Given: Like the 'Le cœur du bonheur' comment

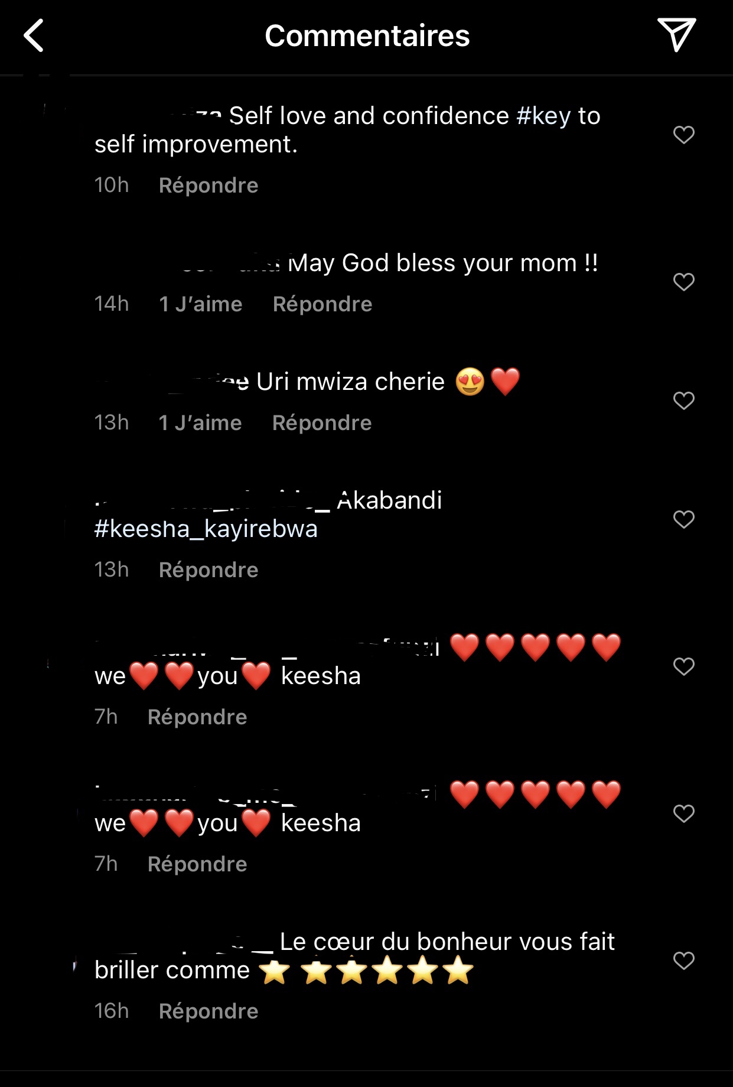Looking at the screenshot, I should (x=683, y=961).
